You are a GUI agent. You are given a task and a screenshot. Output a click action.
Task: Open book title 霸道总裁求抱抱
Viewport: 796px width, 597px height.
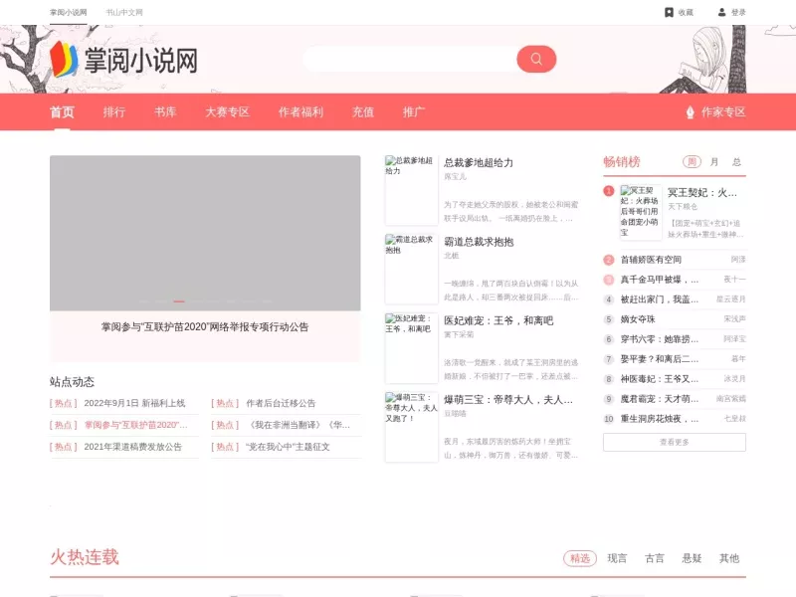point(479,242)
